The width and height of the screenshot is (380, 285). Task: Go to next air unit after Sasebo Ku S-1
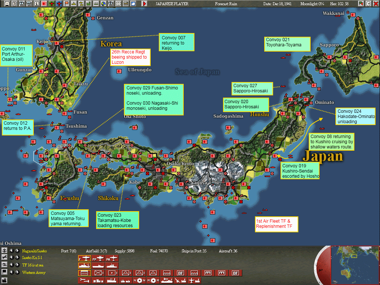[x=17, y=258]
